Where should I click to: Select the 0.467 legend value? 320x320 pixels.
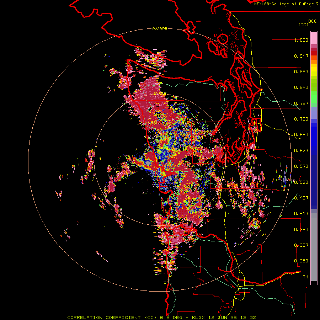(x=301, y=198)
